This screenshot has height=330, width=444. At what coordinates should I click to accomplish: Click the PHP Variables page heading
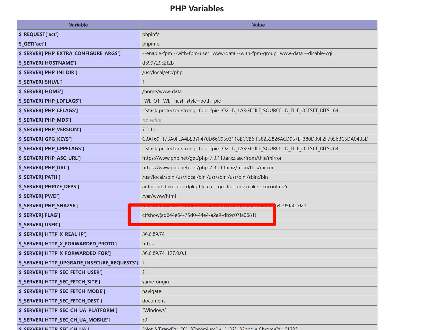click(197, 8)
